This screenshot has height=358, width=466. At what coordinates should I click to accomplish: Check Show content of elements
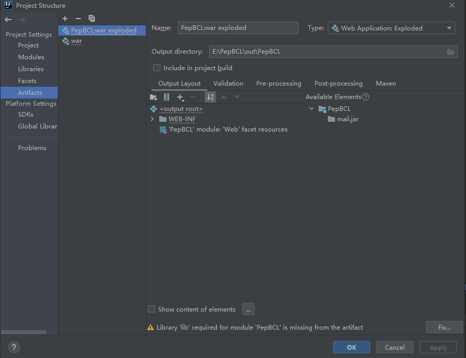pos(152,309)
